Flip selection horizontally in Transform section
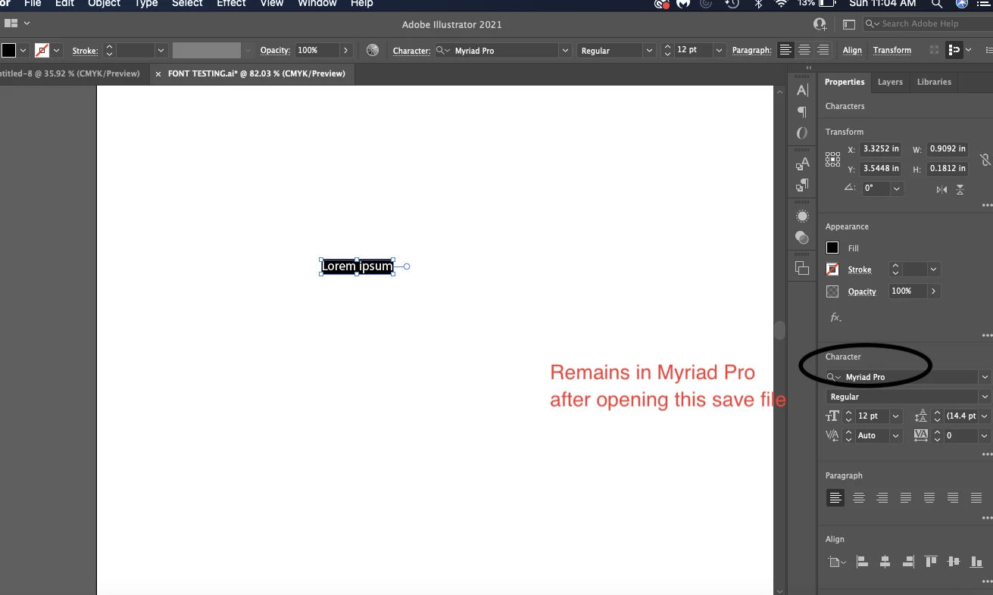The height and width of the screenshot is (595, 993). click(941, 189)
